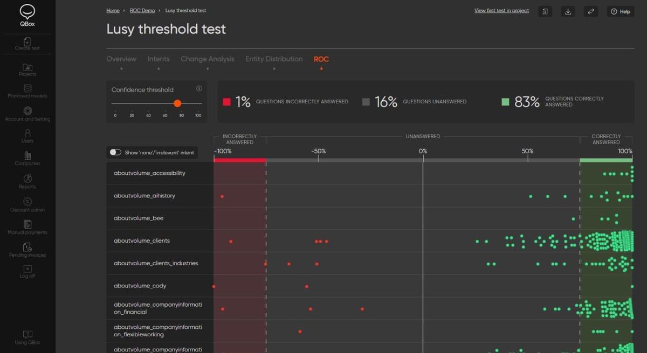
Task: Toggle Show 'none'/'irrelevant' intent switch
Action: click(115, 152)
